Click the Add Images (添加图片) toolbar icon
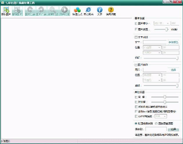The height and width of the screenshot is (144, 183). tap(6, 11)
